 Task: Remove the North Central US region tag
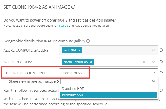coord(91,62)
